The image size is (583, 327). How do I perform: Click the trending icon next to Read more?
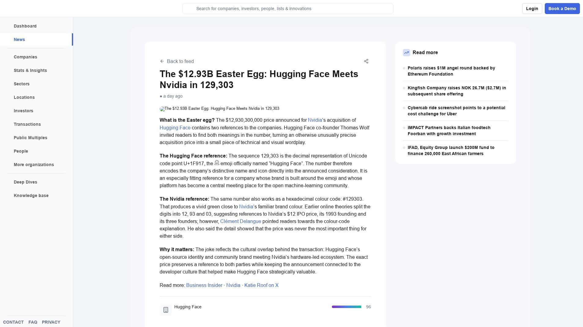(x=406, y=53)
